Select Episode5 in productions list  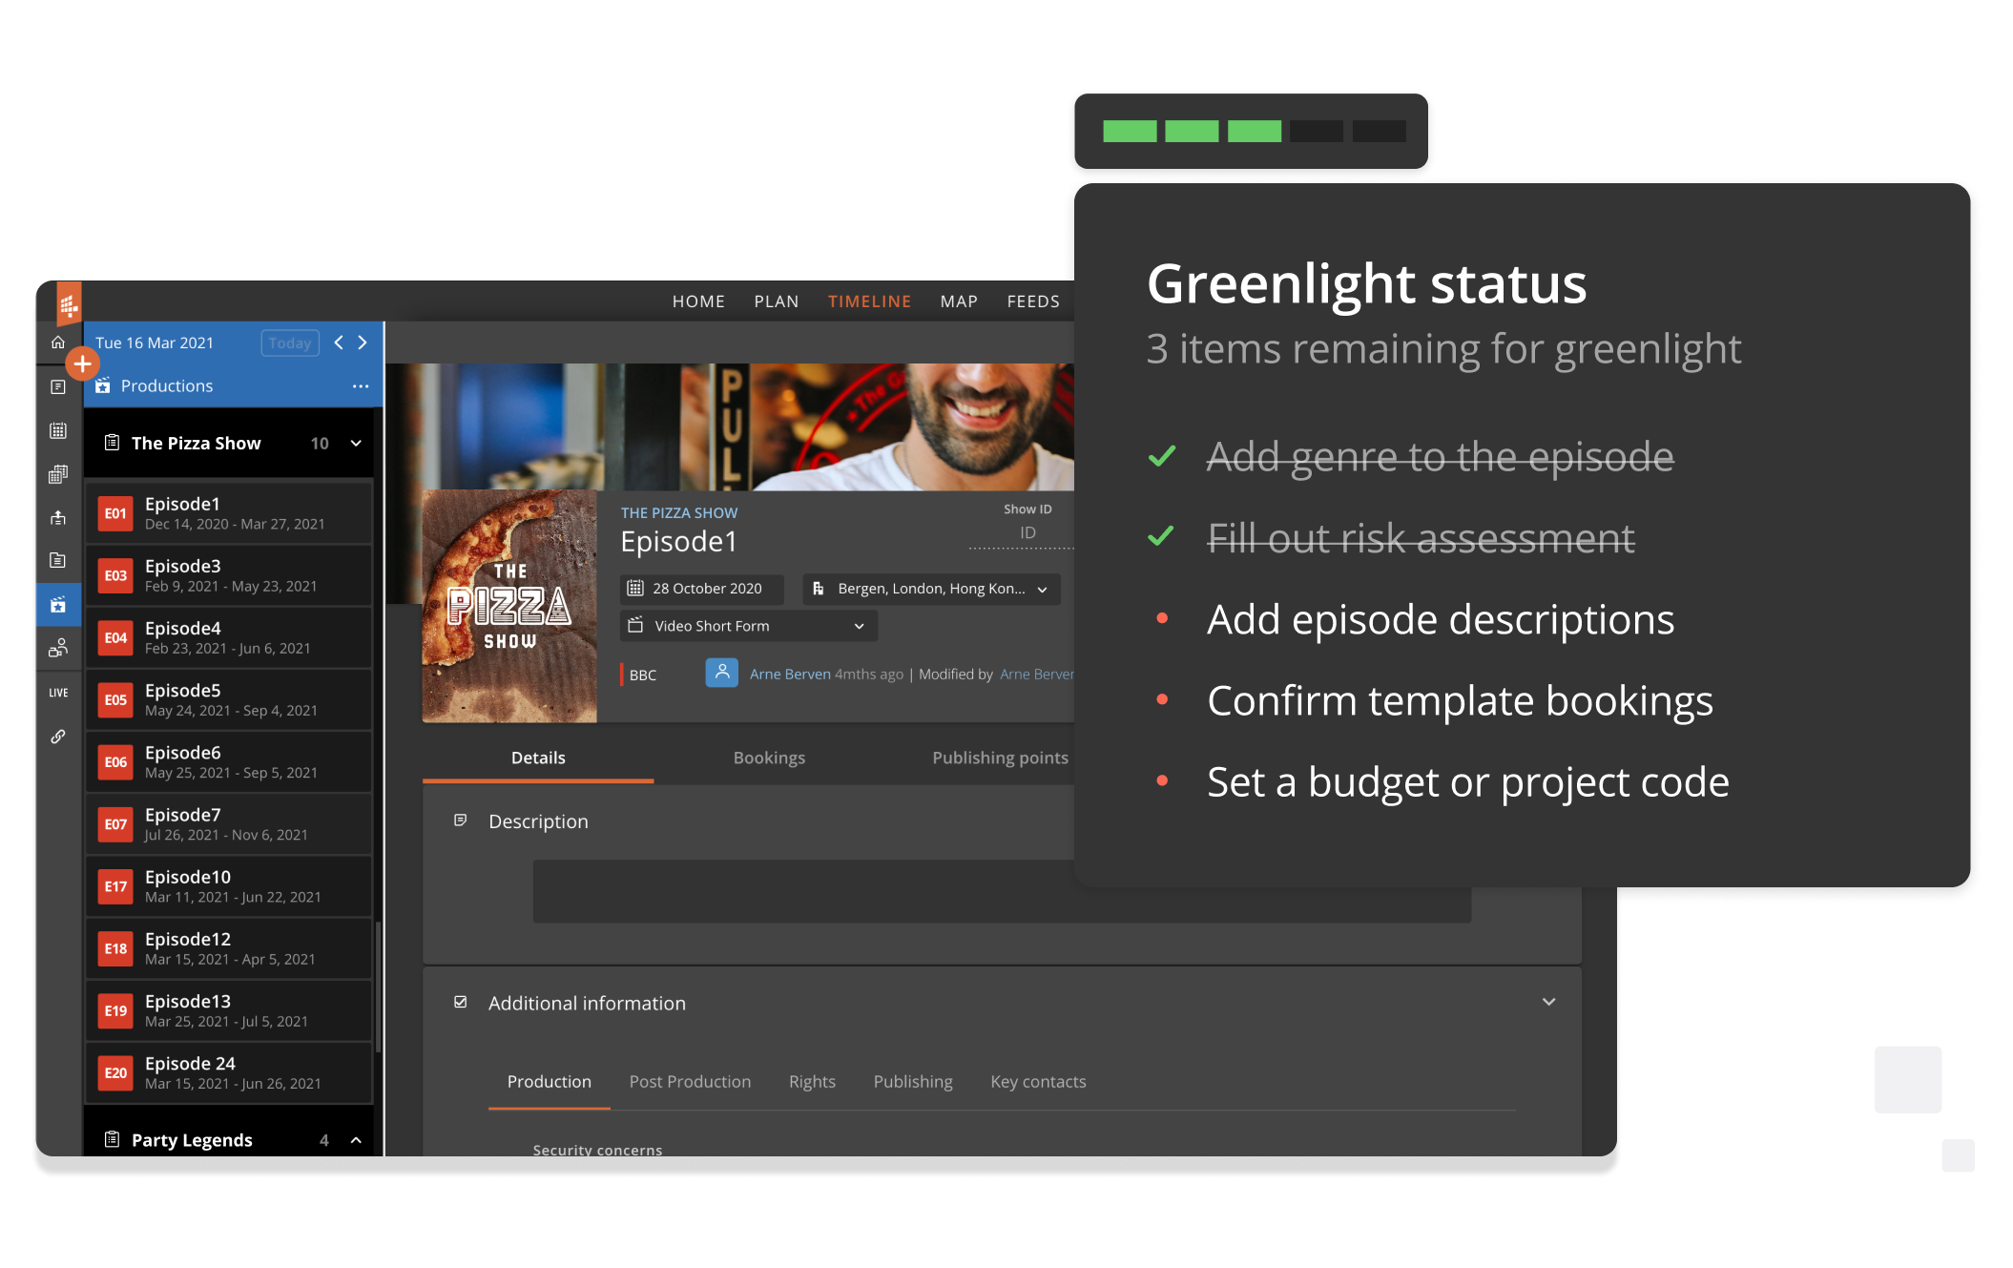[x=228, y=699]
